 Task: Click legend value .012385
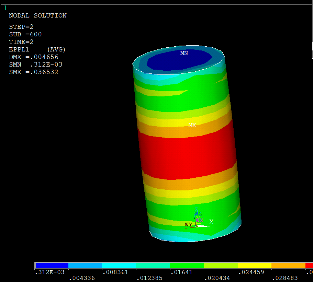tap(149, 278)
